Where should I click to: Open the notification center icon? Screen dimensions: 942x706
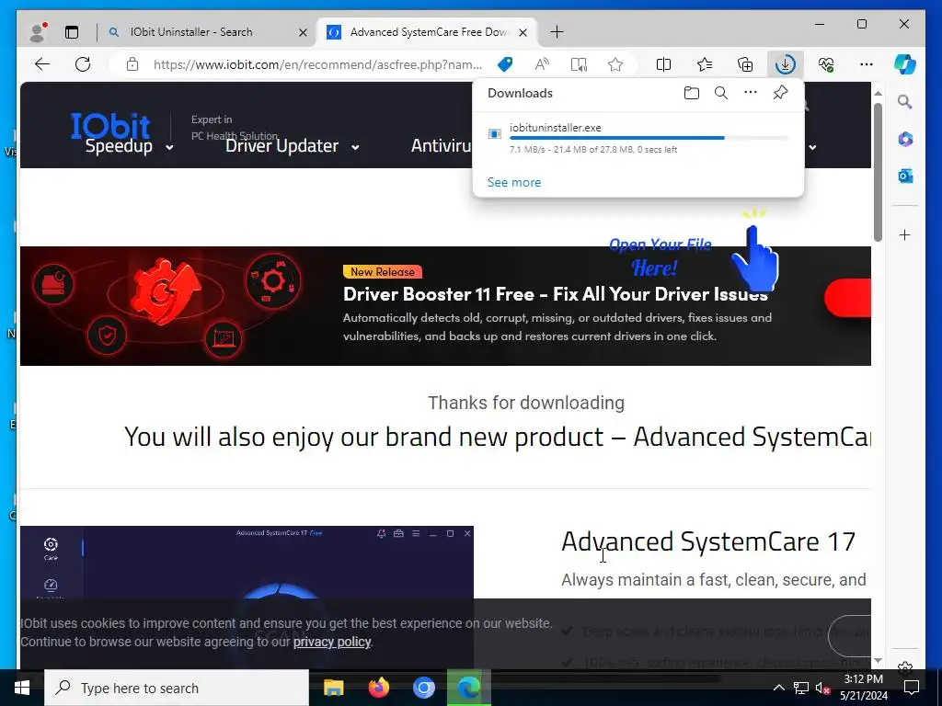click(x=912, y=688)
